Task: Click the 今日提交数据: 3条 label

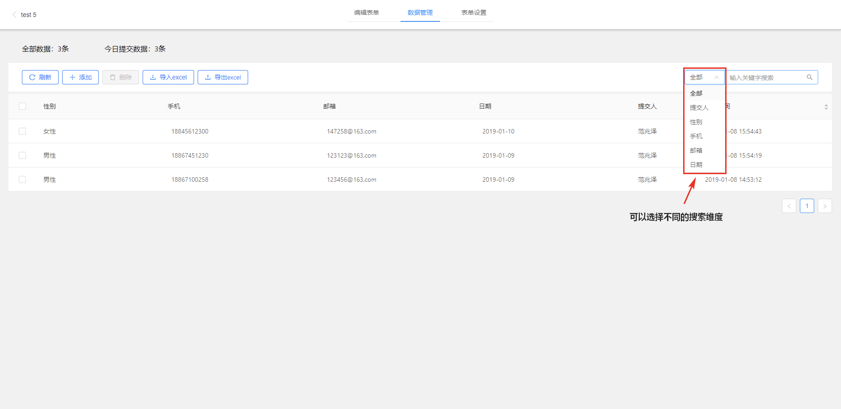Action: 135,49
